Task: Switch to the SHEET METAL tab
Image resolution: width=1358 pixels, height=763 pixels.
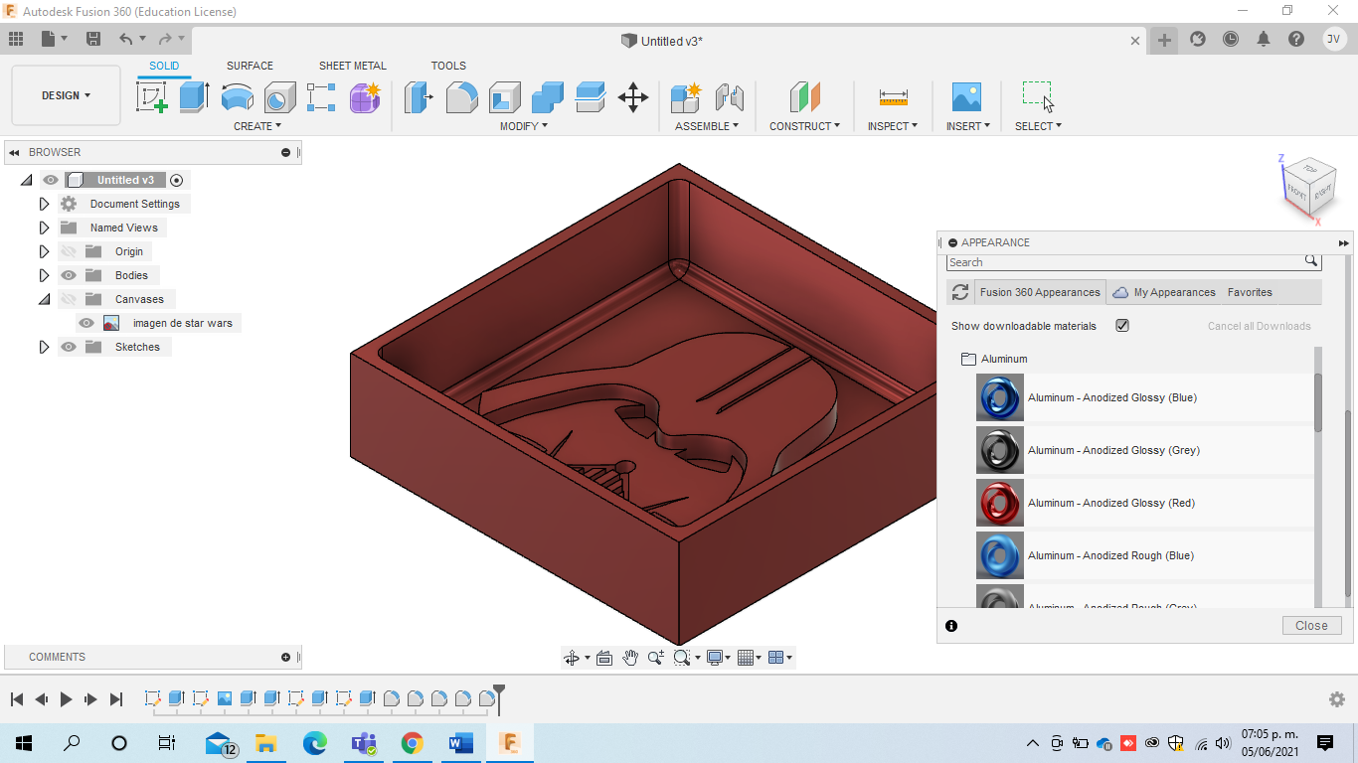Action: [x=353, y=66]
